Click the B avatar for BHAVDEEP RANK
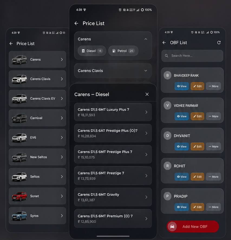The width and height of the screenshot is (231, 240). (168, 75)
